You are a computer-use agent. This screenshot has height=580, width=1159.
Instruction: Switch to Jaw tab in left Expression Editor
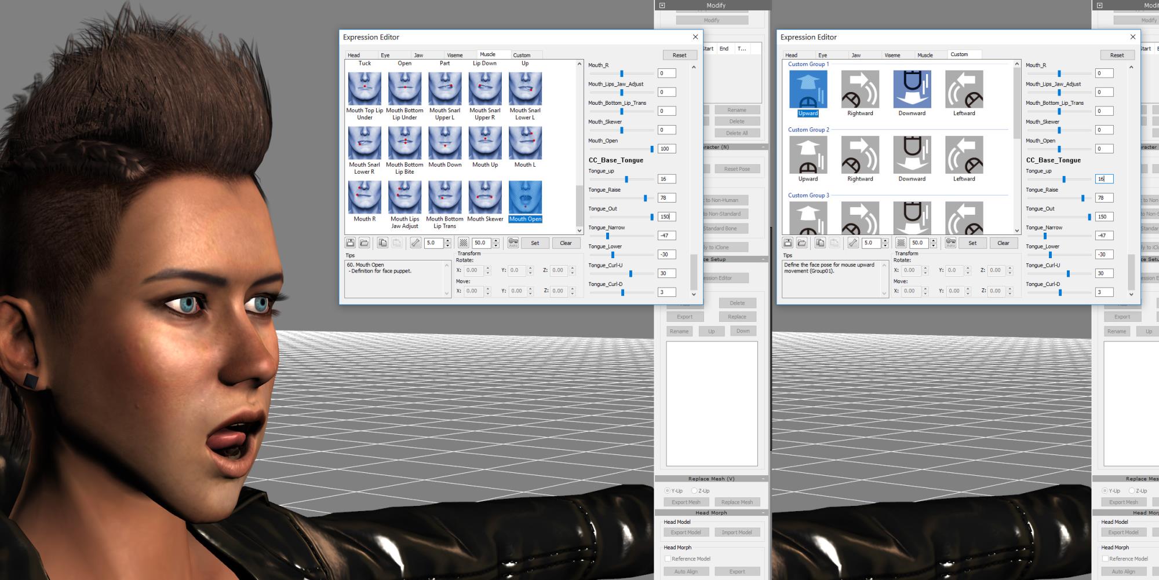pyautogui.click(x=418, y=56)
